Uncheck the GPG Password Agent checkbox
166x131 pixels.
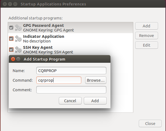[x=11, y=28]
